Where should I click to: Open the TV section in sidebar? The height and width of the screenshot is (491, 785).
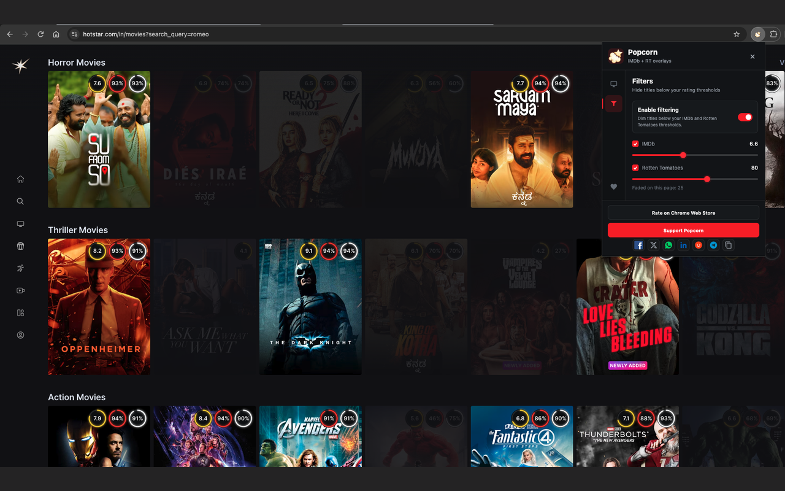tap(20, 224)
